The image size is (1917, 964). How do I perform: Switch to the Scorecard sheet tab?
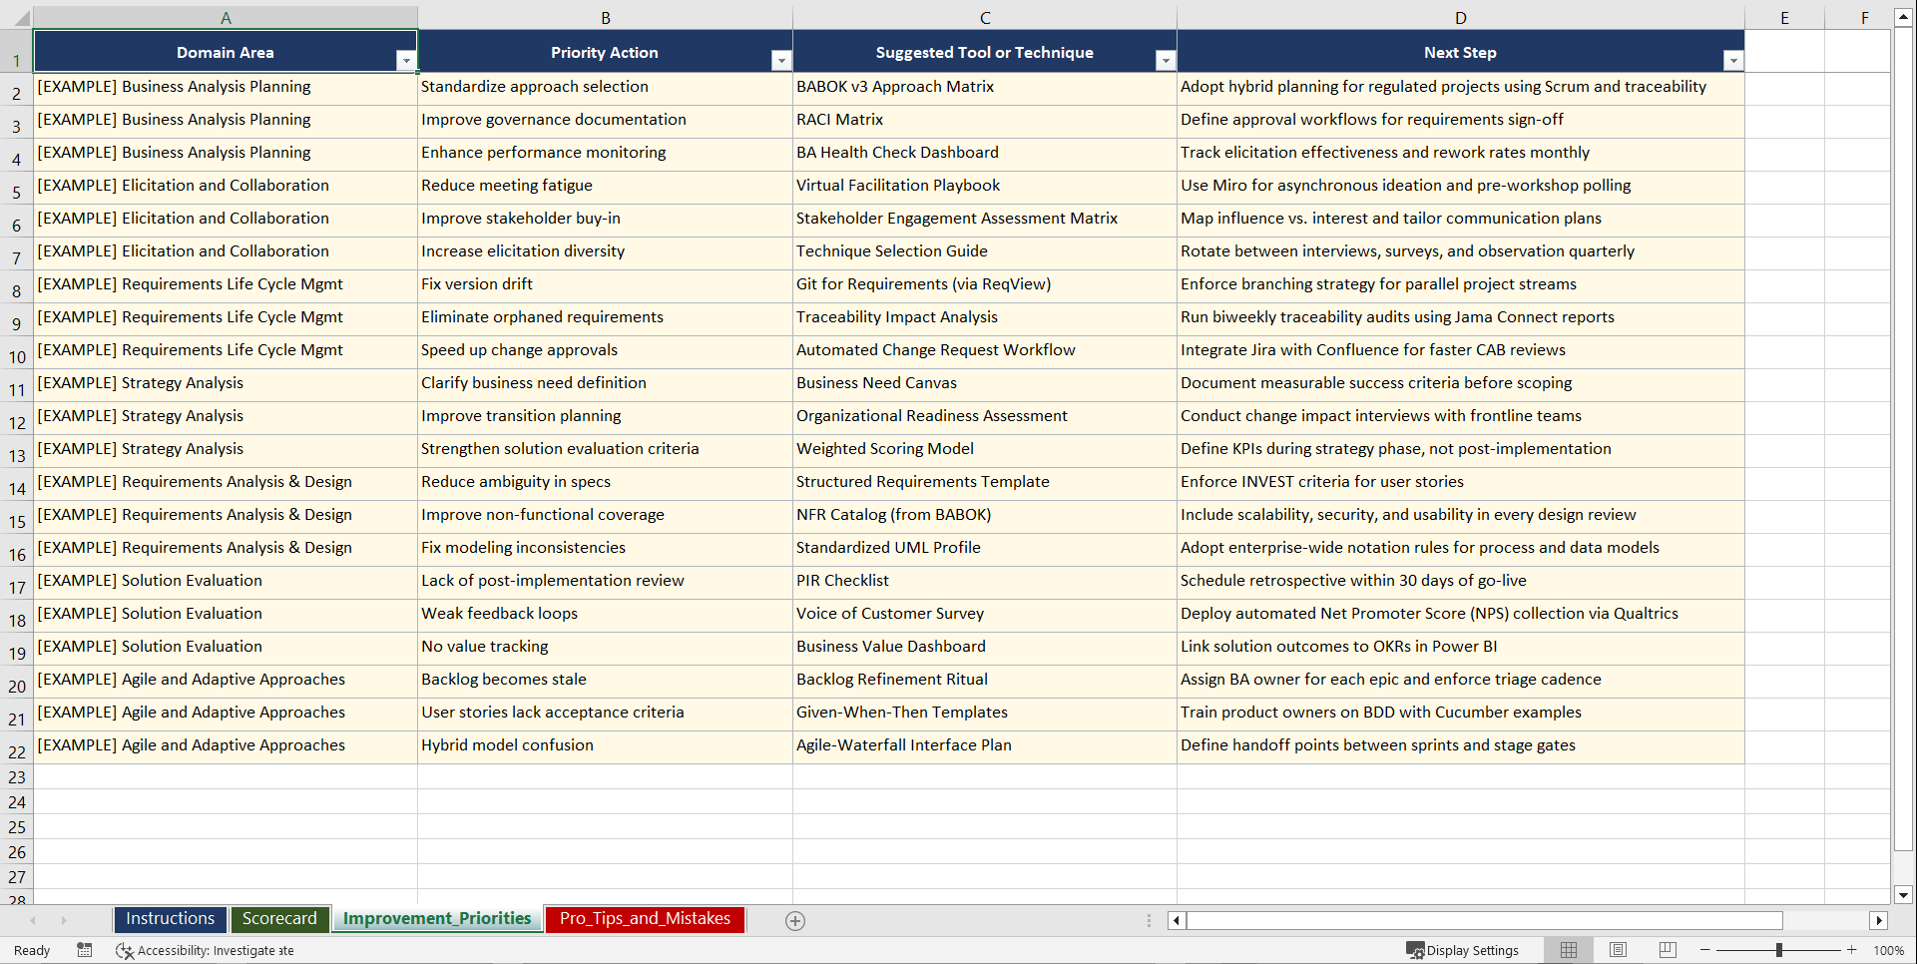[279, 918]
